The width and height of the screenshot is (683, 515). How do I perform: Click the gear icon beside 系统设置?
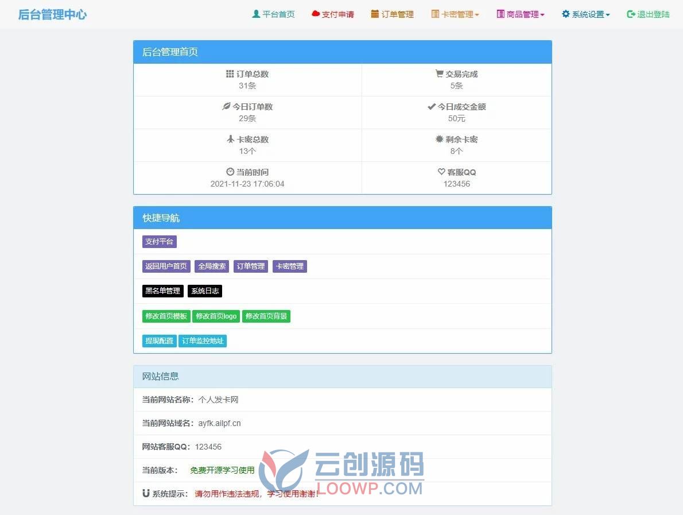click(x=565, y=14)
